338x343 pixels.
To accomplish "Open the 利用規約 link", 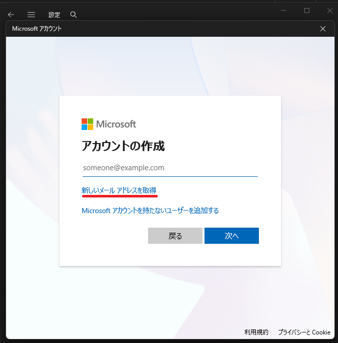I will tap(256, 332).
